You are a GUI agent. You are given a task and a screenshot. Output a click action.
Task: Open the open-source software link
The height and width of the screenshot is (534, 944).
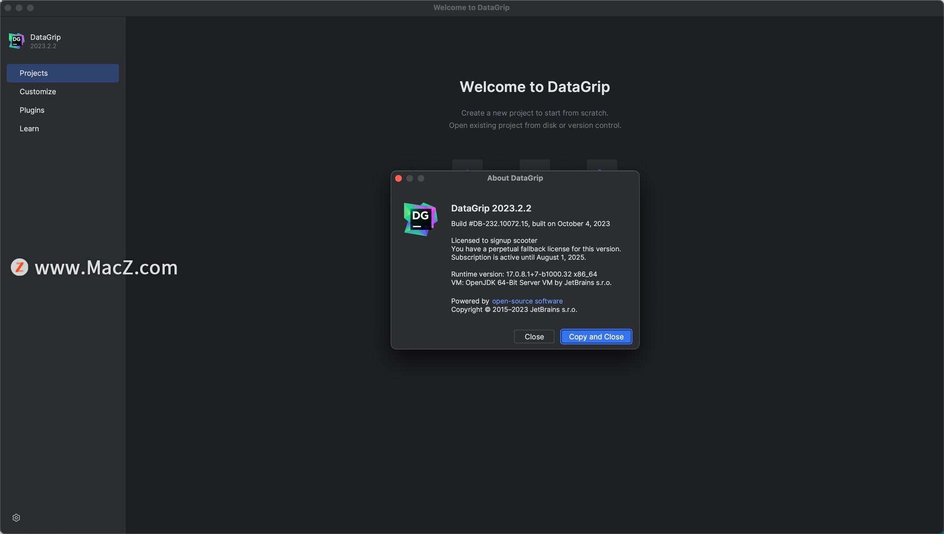(527, 301)
